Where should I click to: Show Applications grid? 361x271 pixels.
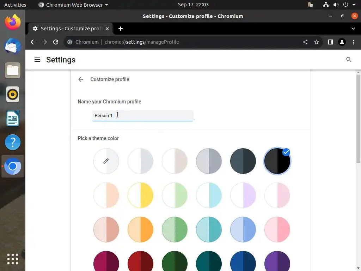(13, 259)
